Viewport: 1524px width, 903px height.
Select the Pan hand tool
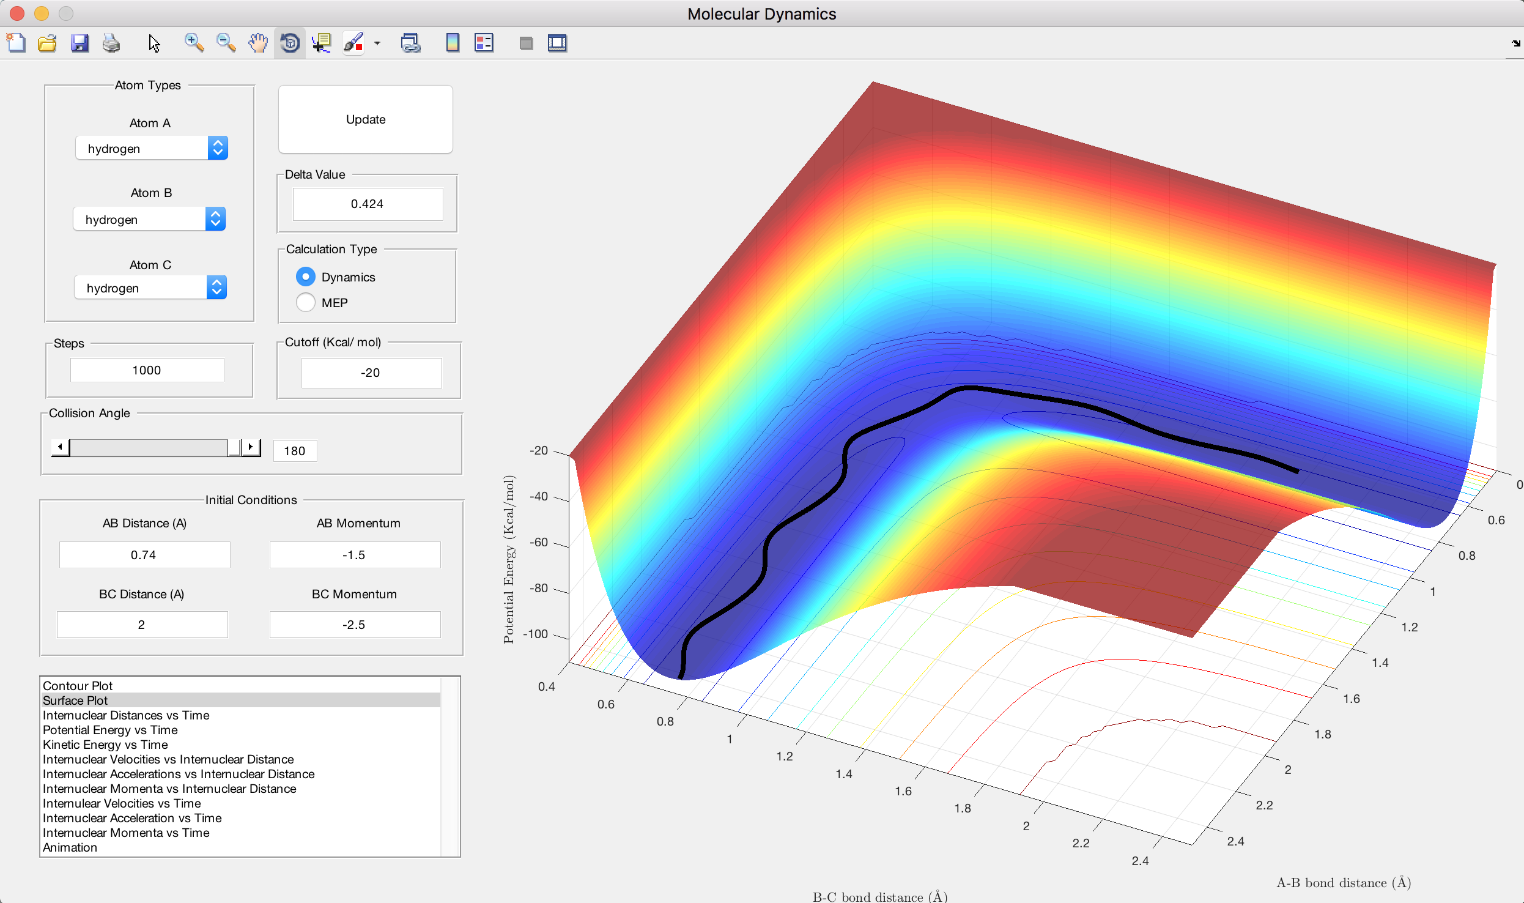pyautogui.click(x=258, y=43)
